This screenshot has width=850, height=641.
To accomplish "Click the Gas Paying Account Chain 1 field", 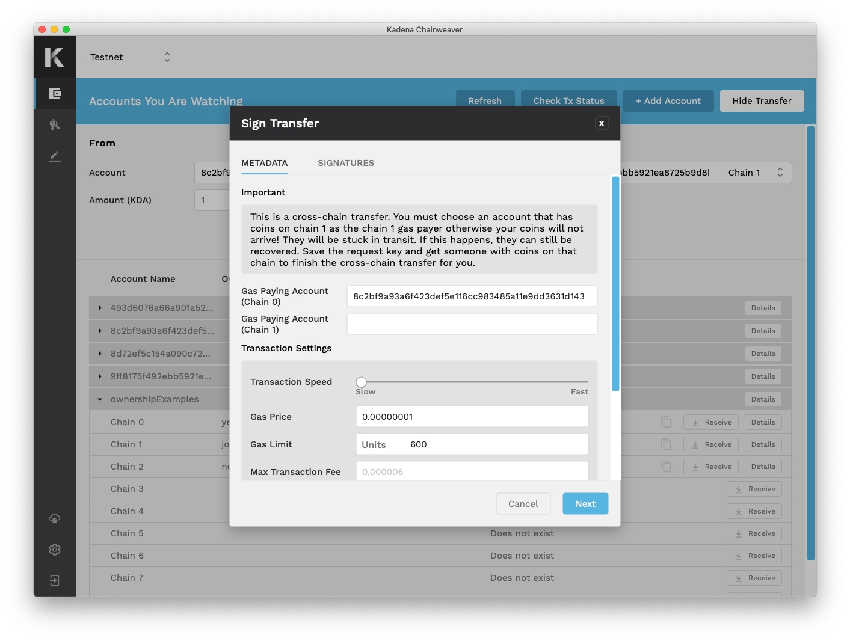I will (x=472, y=324).
